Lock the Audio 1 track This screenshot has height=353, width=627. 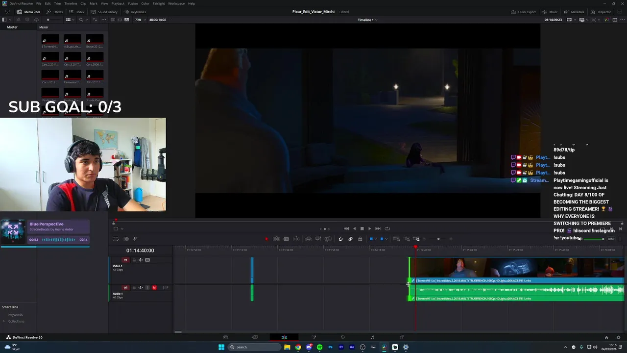(134, 288)
